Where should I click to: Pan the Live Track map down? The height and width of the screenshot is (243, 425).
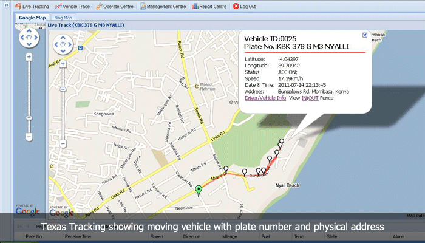coord(63,51)
